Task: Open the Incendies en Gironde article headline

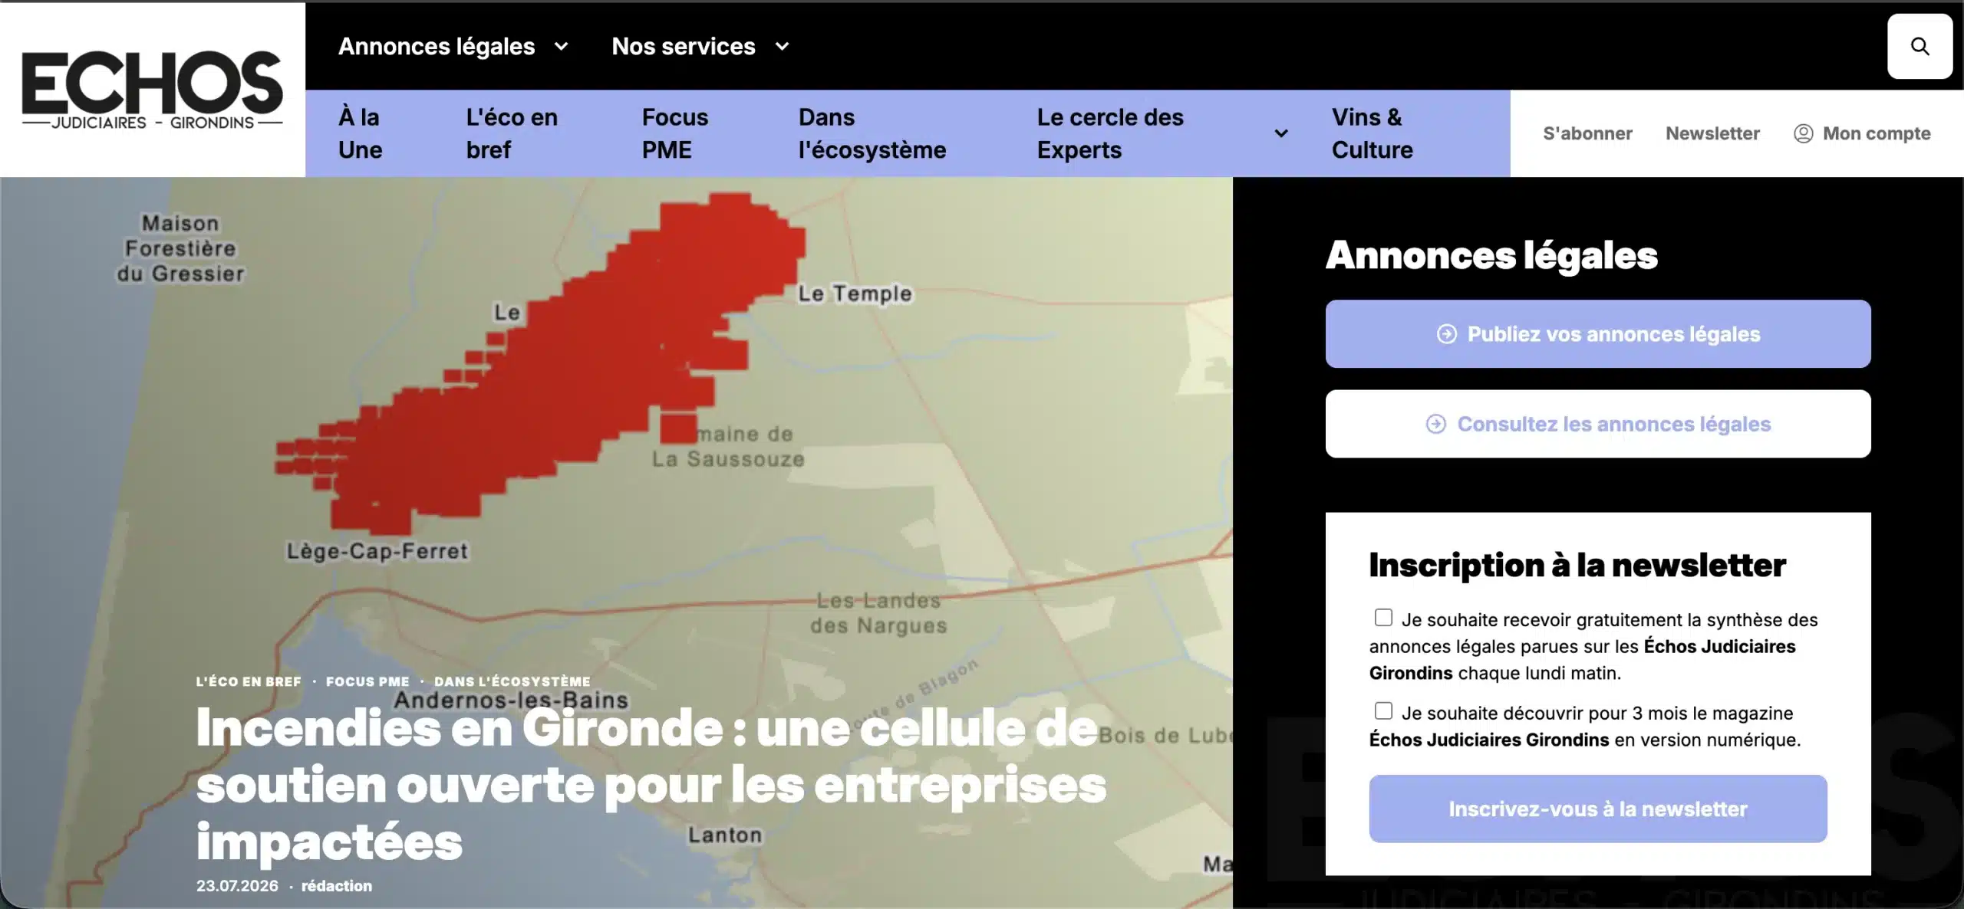Action: (651, 784)
